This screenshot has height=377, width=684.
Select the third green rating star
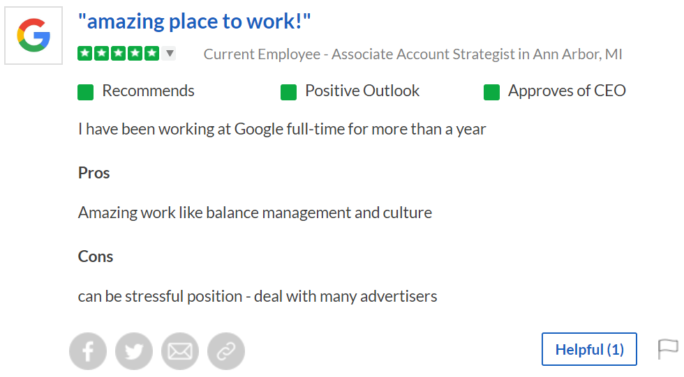(x=118, y=54)
